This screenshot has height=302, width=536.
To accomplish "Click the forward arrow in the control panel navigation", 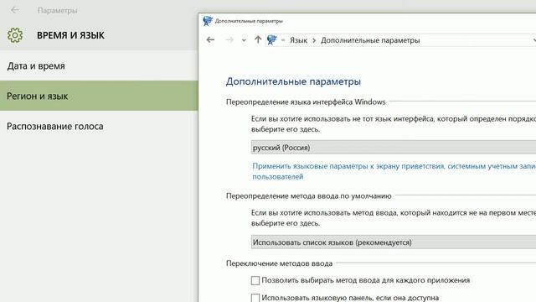I will 229,40.
